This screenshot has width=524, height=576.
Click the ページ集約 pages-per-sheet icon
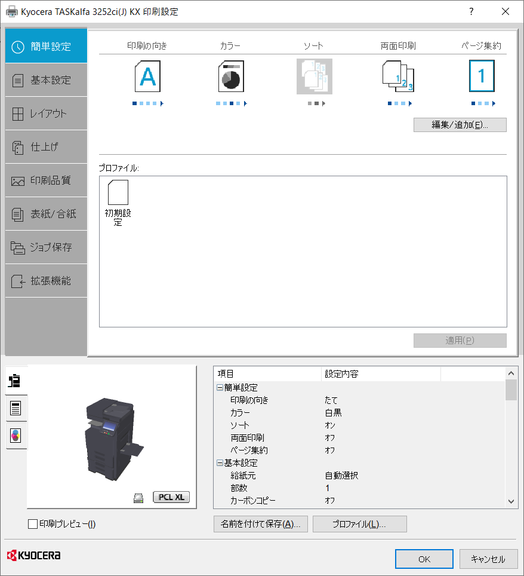pos(482,76)
